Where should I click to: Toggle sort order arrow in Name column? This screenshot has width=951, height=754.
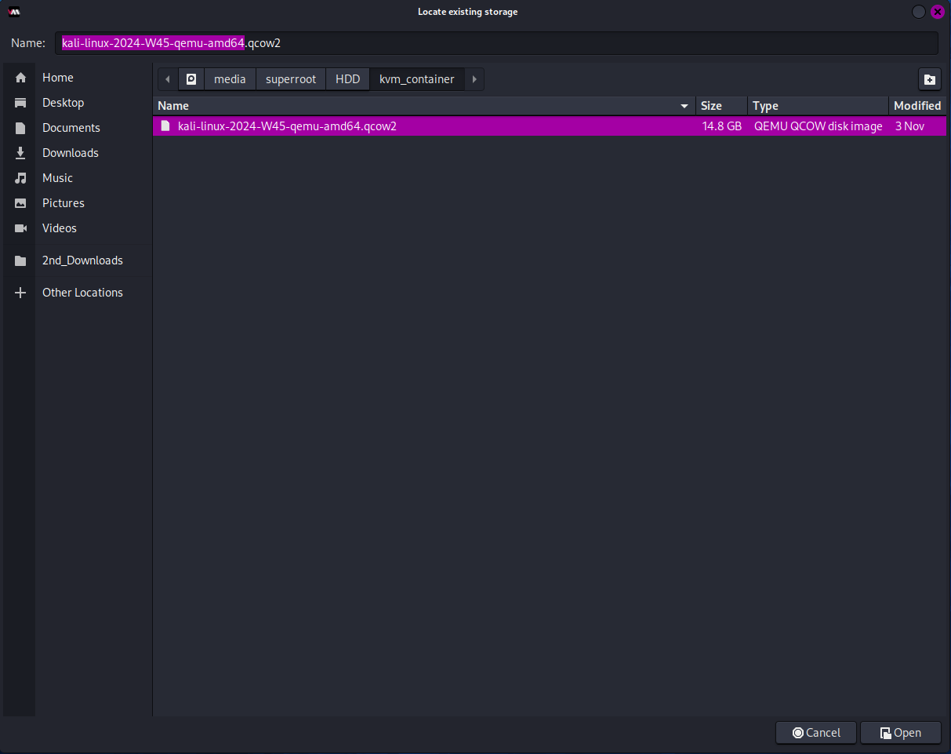(x=684, y=106)
